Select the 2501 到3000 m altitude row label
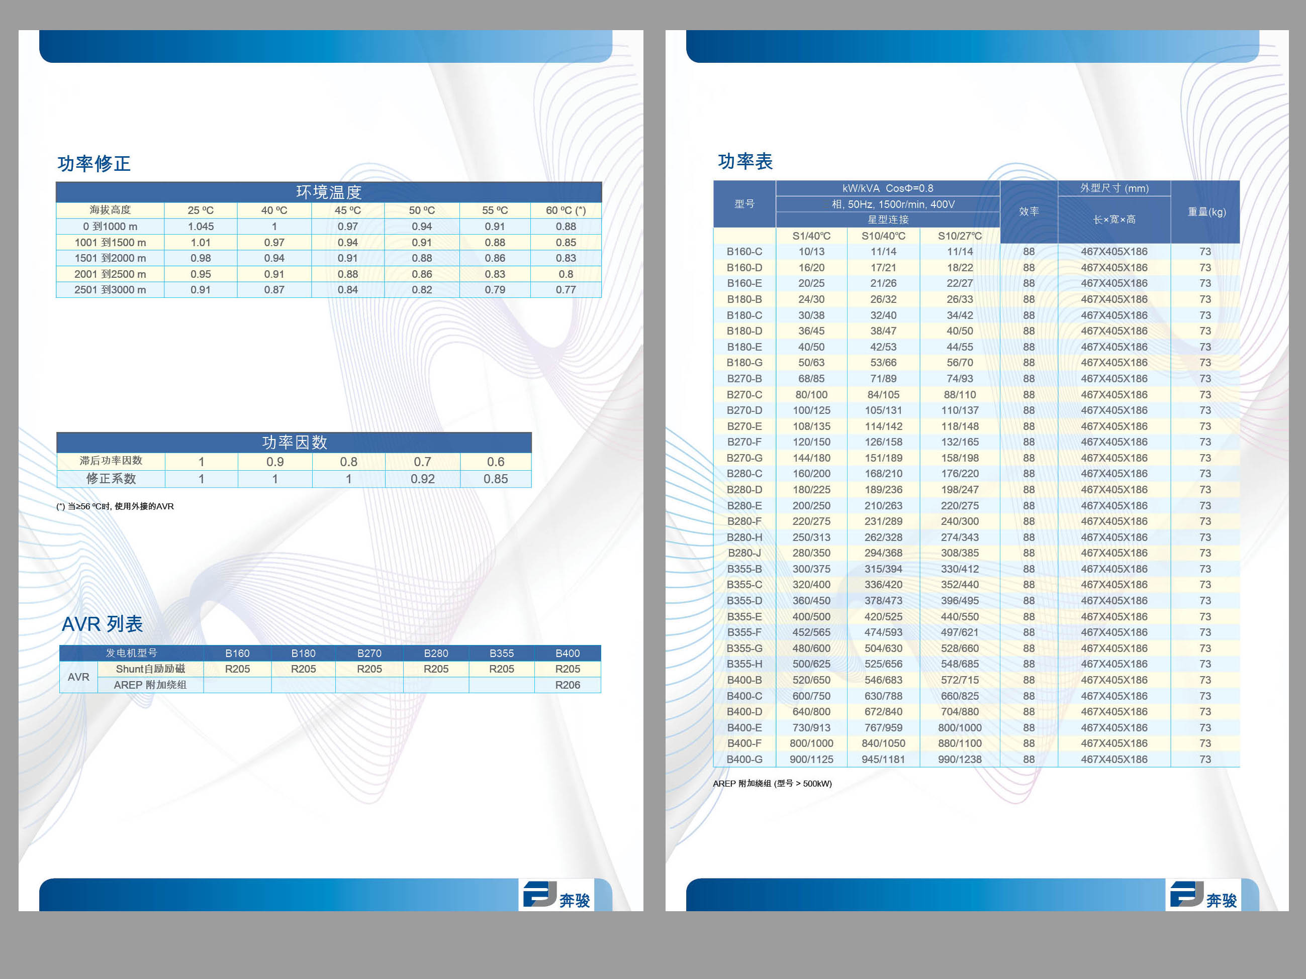Image resolution: width=1306 pixels, height=979 pixels. [110, 290]
